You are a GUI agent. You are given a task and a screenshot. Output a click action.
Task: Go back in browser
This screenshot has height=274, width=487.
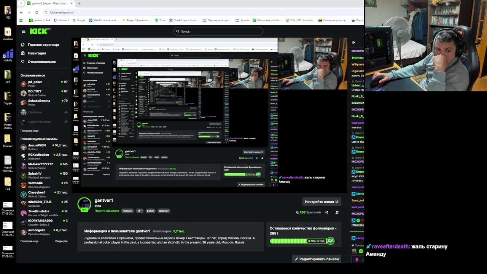click(21, 12)
